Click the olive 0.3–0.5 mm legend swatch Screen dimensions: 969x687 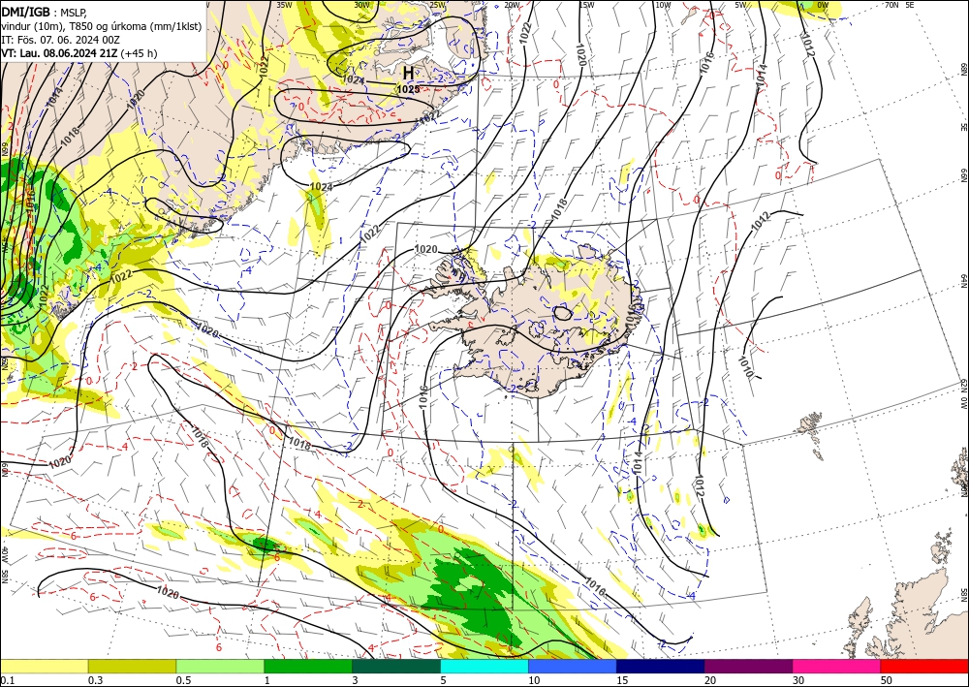[x=132, y=666]
